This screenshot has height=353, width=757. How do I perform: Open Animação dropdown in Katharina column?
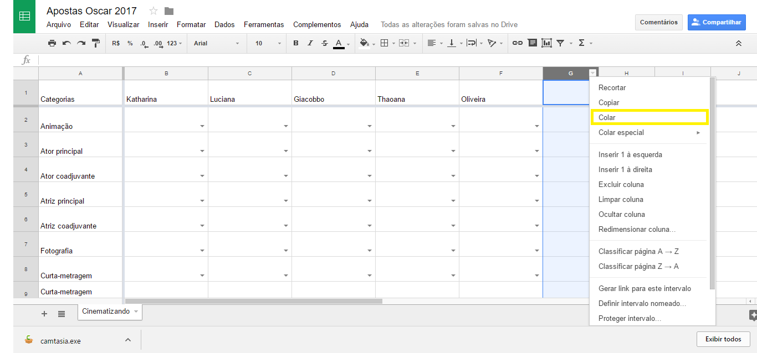202,126
